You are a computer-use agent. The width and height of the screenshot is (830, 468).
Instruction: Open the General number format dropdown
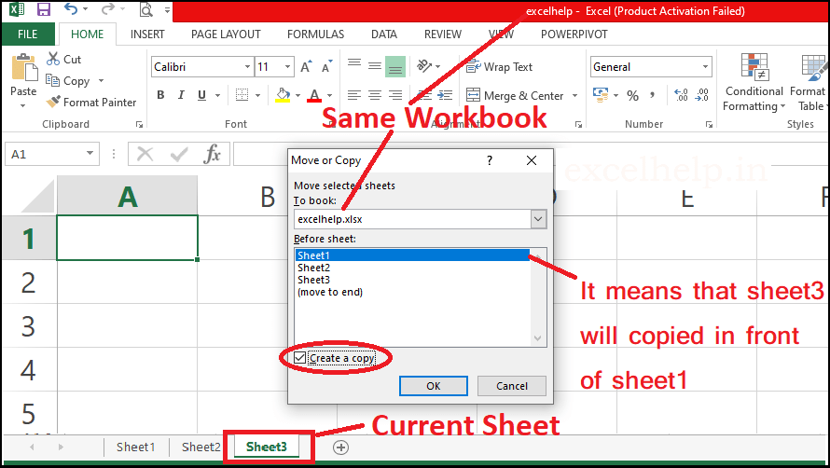click(705, 67)
